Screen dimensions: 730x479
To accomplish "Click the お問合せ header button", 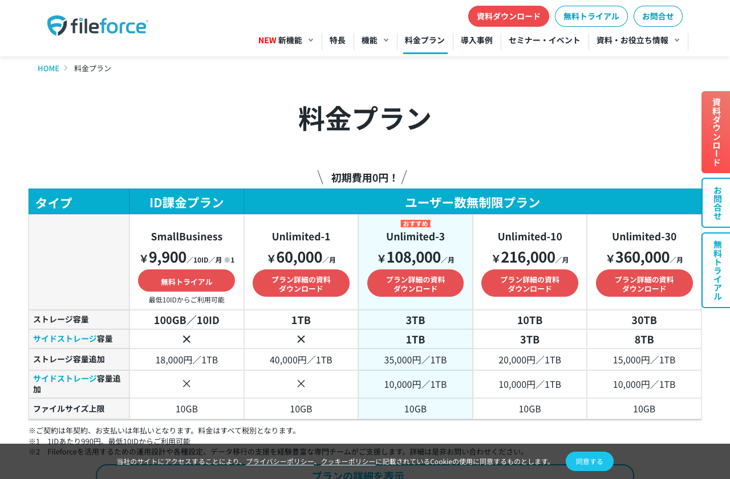I will coord(658,17).
